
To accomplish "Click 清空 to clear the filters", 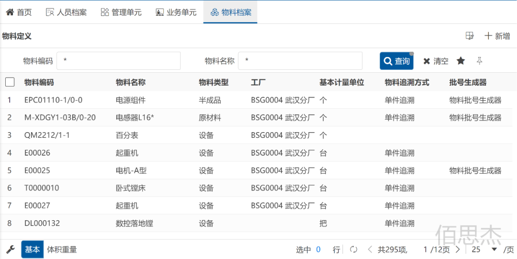I will 436,61.
